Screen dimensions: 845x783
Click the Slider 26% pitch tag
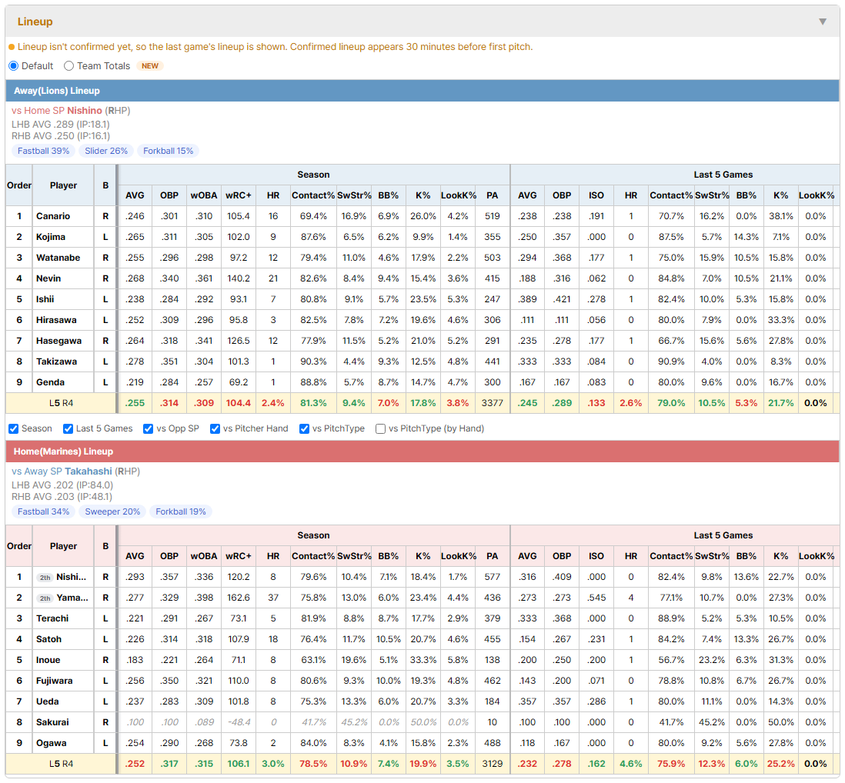click(x=106, y=151)
